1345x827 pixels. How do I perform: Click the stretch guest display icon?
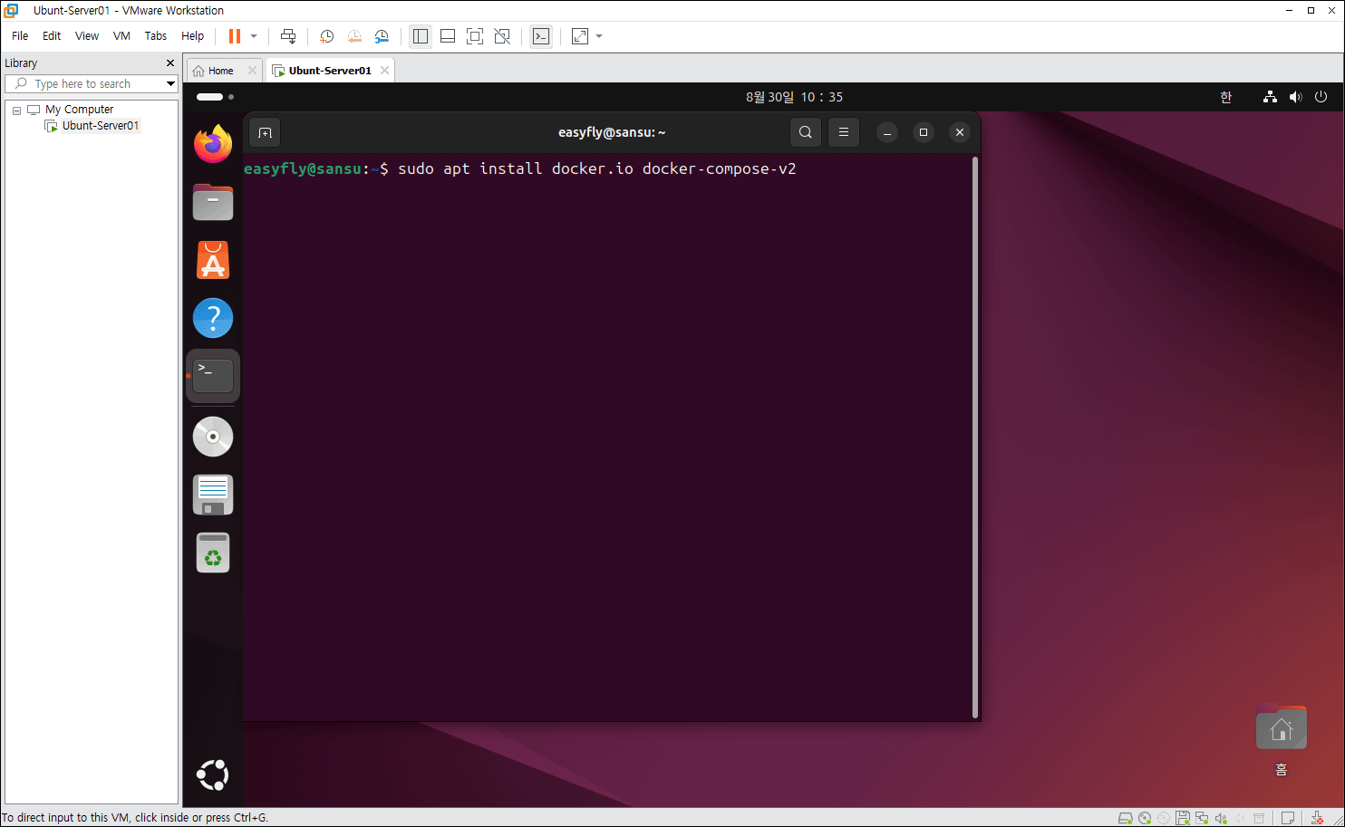[x=580, y=36]
